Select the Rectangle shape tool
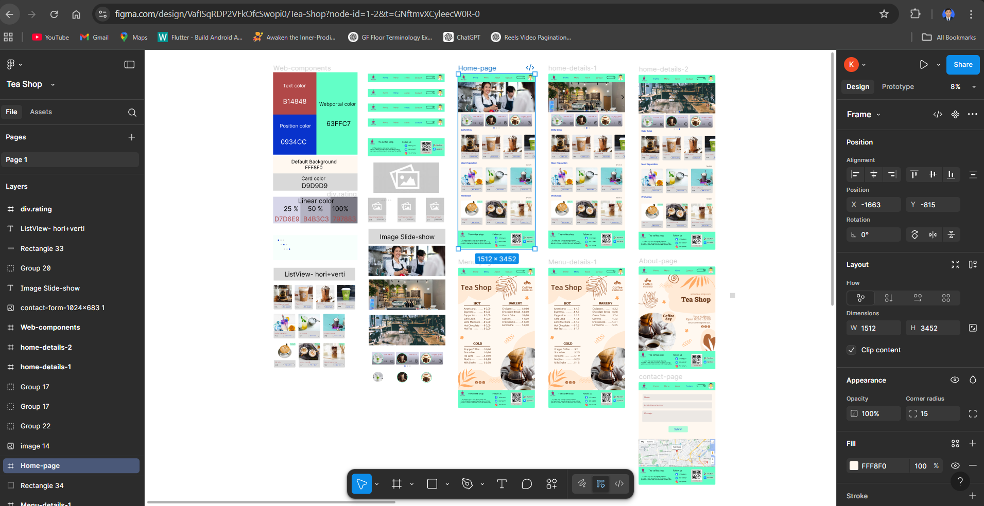Image resolution: width=984 pixels, height=506 pixels. (x=432, y=484)
